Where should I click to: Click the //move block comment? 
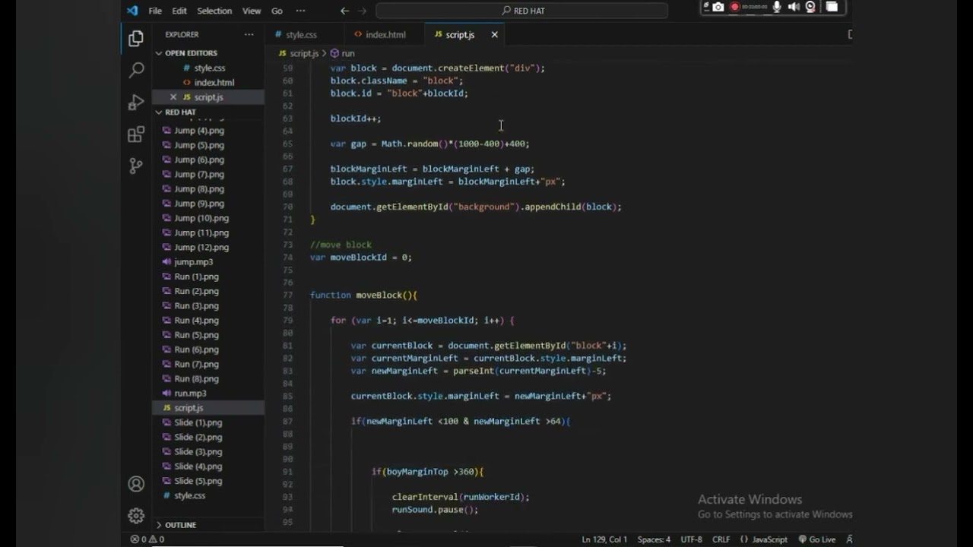pyautogui.click(x=341, y=245)
